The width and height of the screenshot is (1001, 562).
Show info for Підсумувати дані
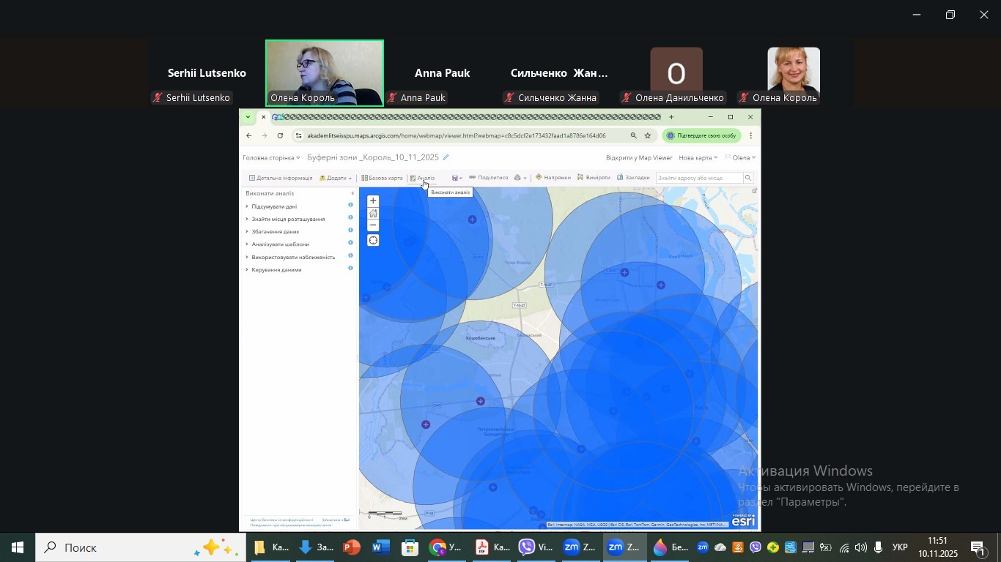click(350, 206)
